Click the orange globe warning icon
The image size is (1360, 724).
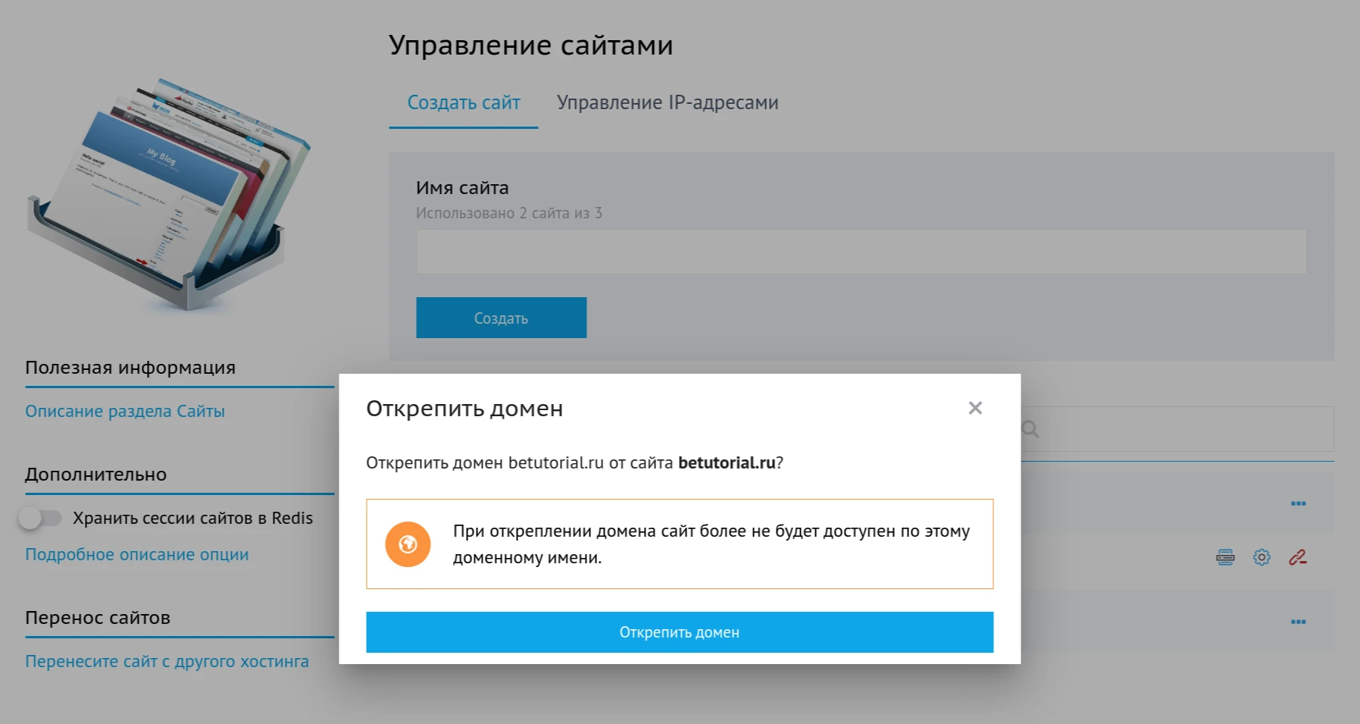(408, 544)
